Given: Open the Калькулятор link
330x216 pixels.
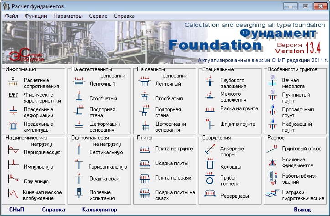Looking at the screenshot, I should point(100,210).
